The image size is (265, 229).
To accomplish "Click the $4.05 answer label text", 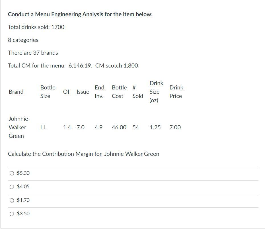I will point(22,187).
